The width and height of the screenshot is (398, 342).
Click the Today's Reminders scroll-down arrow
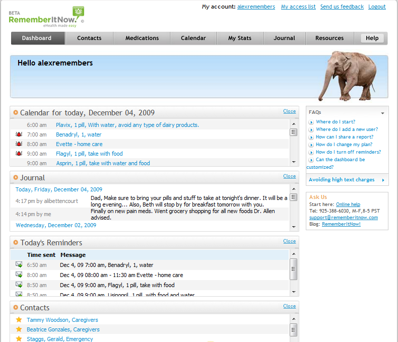click(294, 292)
